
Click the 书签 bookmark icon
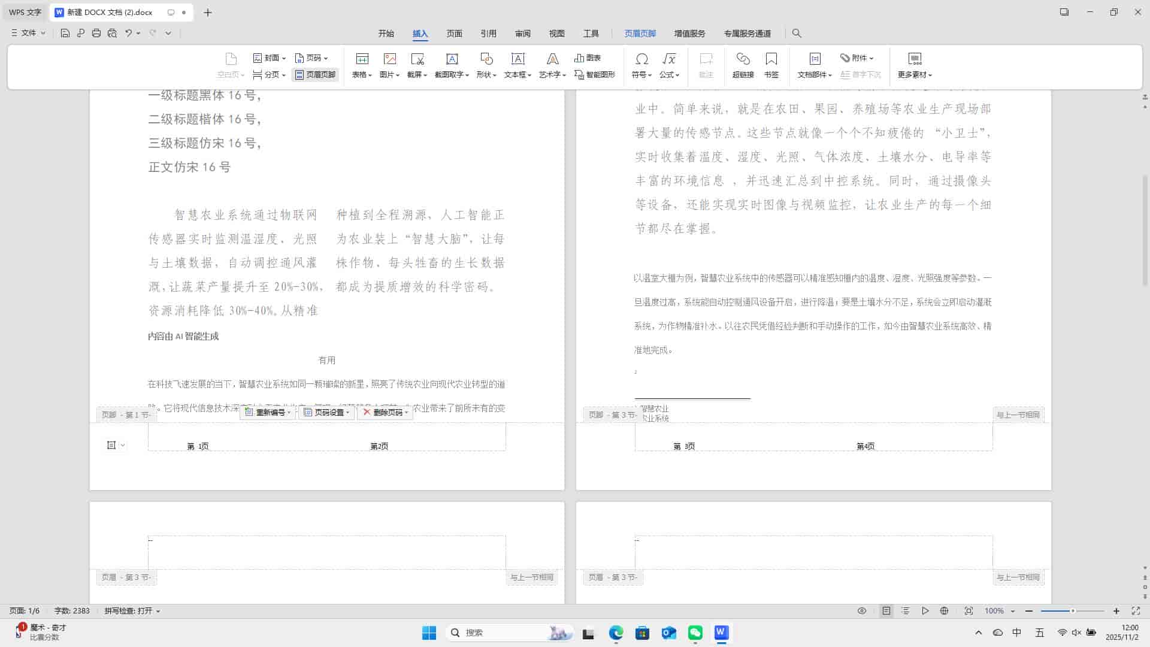point(771,59)
